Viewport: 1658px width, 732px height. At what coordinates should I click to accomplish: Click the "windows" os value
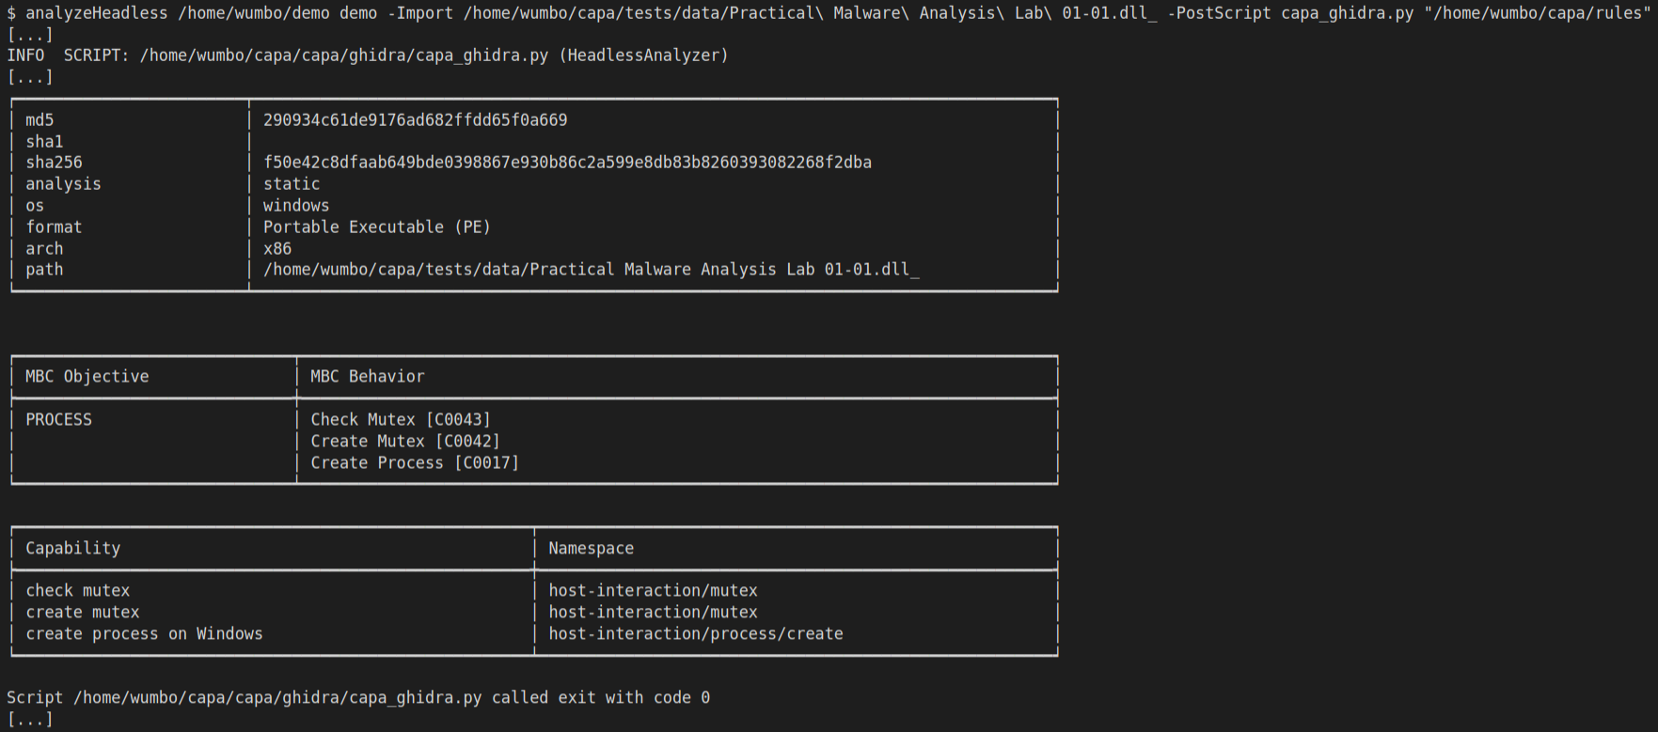click(296, 206)
